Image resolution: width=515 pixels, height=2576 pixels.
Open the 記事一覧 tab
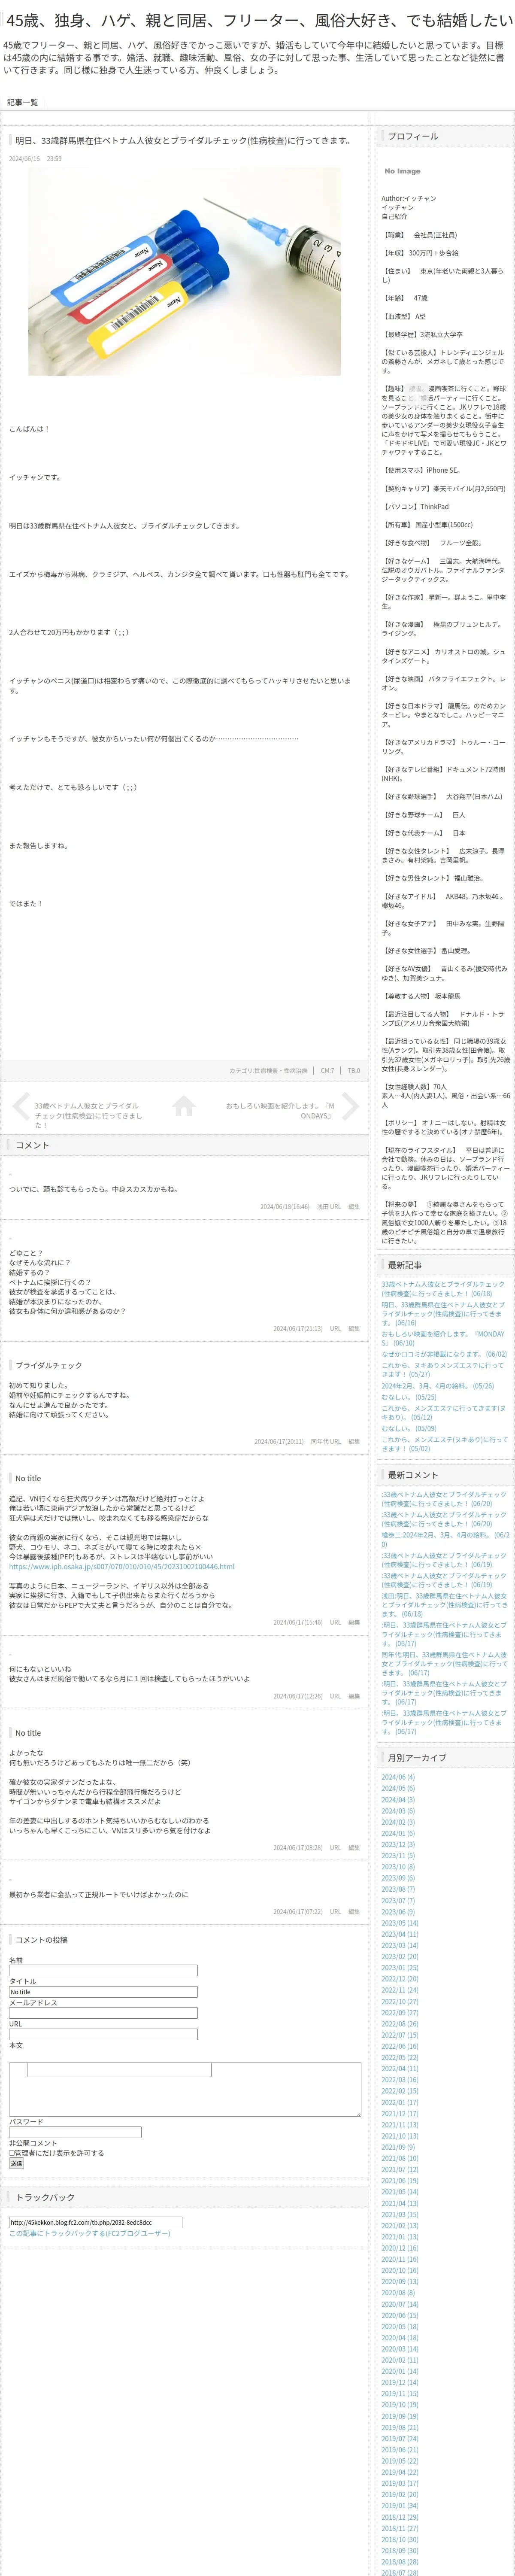click(x=23, y=102)
